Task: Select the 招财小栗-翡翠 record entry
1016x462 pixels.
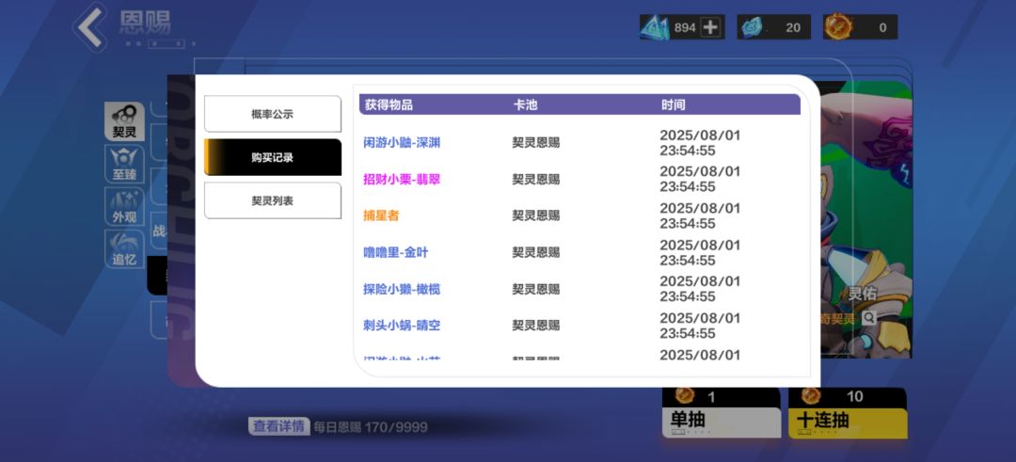Action: pyautogui.click(x=402, y=179)
